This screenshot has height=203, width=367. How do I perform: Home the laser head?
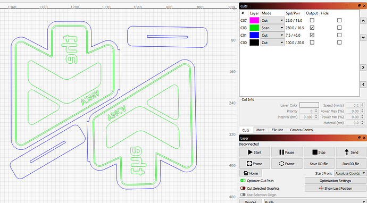pyautogui.click(x=251, y=173)
